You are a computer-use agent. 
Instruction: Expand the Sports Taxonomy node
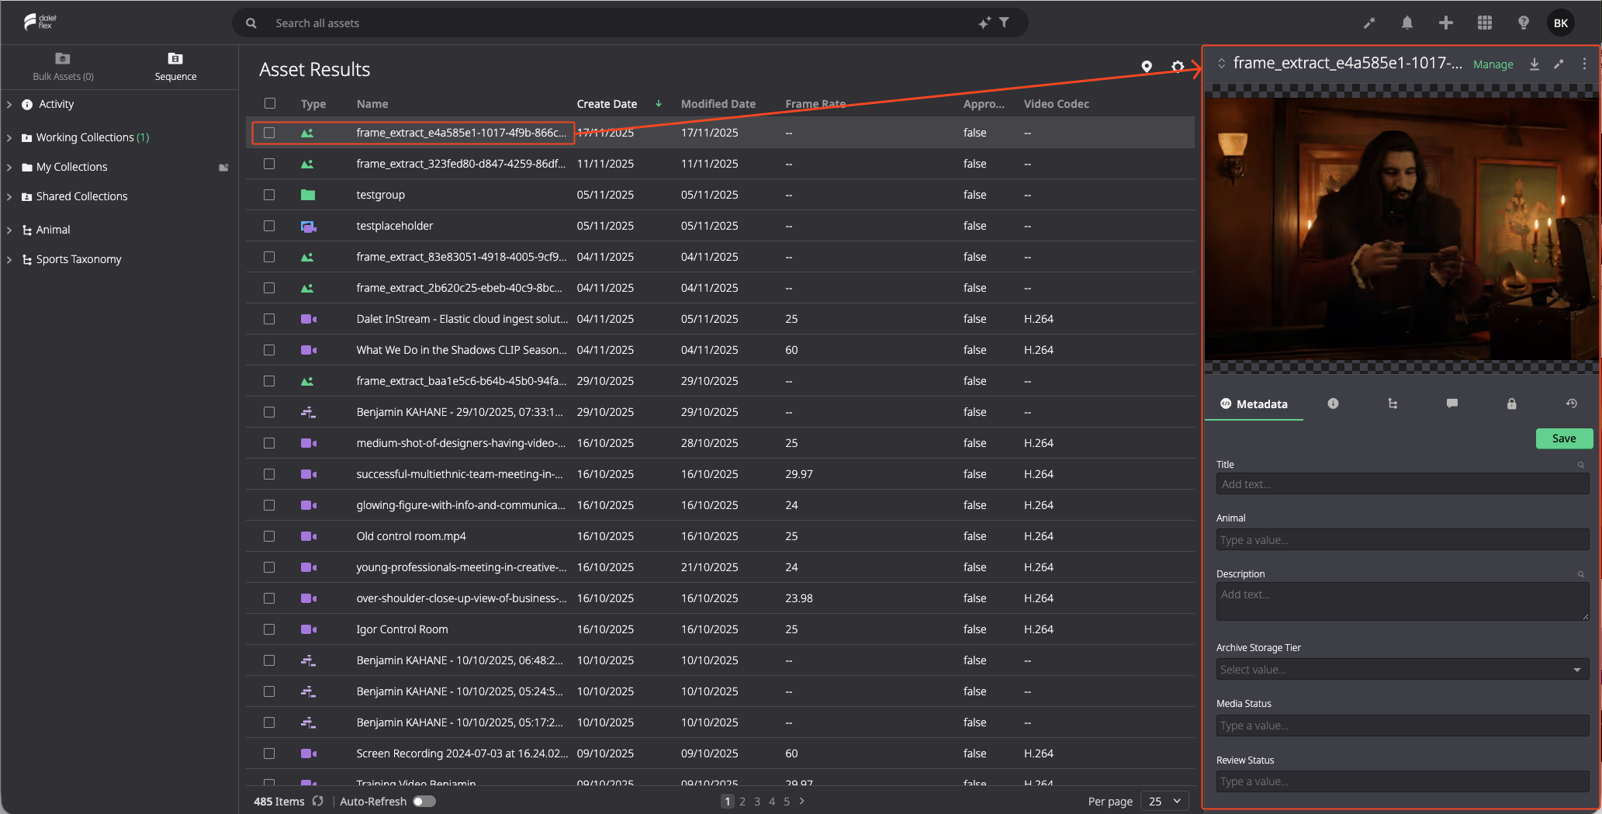9,259
